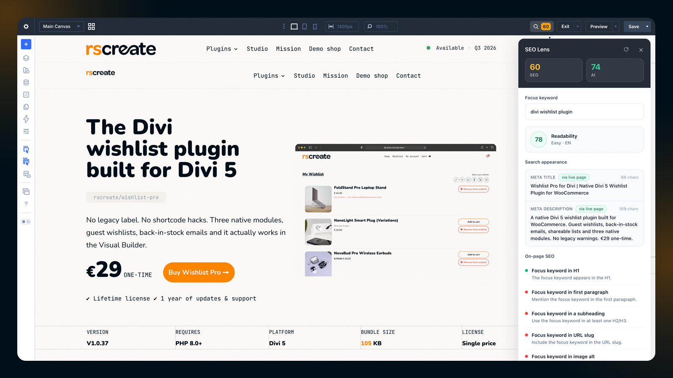
Task: Open Demo shop in the smaller second header
Action: click(372, 76)
